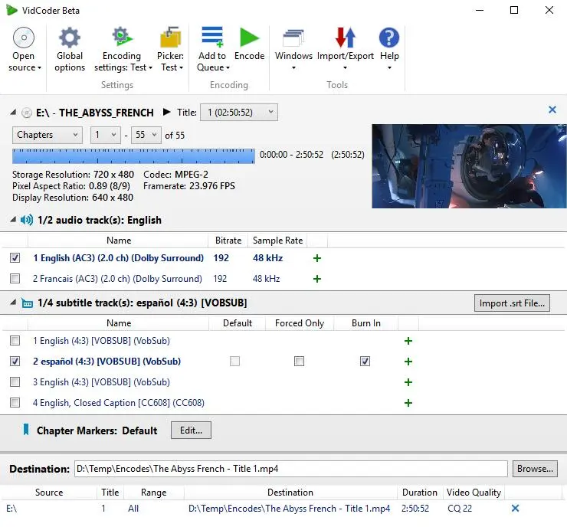The image size is (567, 527).
Task: Click the Windows menu label
Action: [293, 56]
